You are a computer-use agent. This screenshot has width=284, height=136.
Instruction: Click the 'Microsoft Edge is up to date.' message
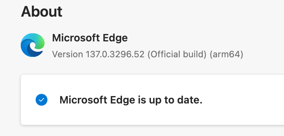point(131,100)
